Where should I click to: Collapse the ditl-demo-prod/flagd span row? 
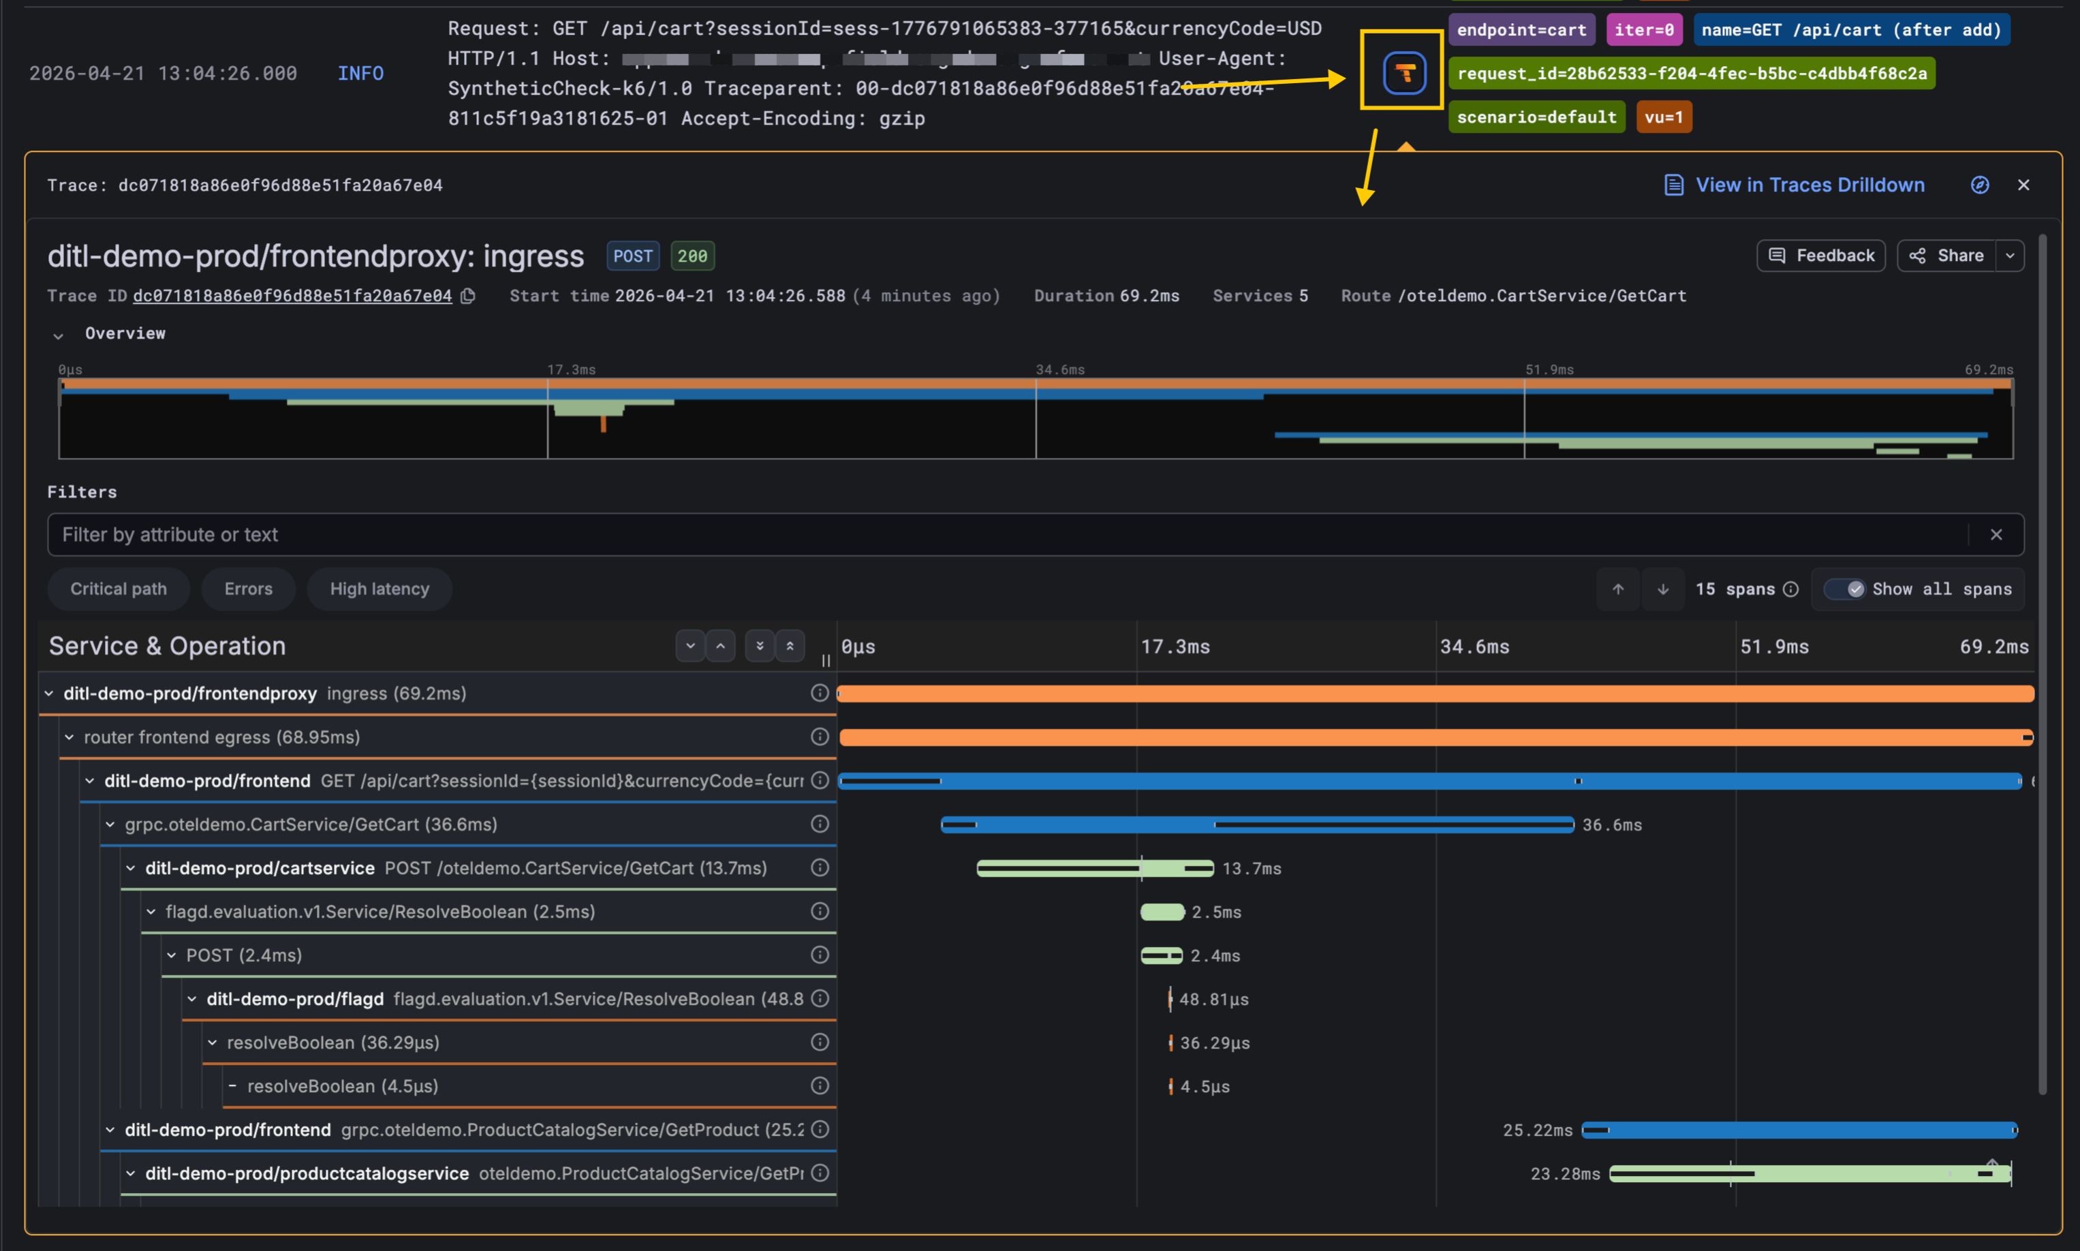pyautogui.click(x=192, y=999)
